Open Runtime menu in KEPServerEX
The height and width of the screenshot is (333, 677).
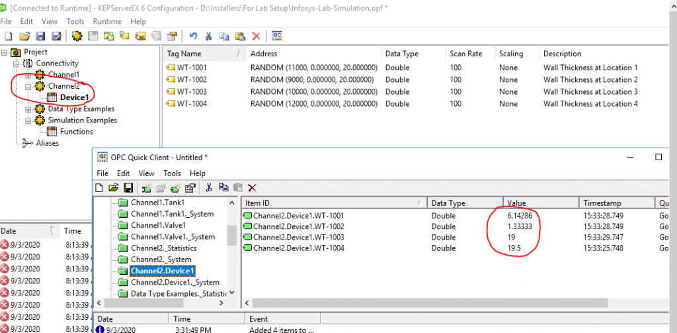click(x=107, y=21)
